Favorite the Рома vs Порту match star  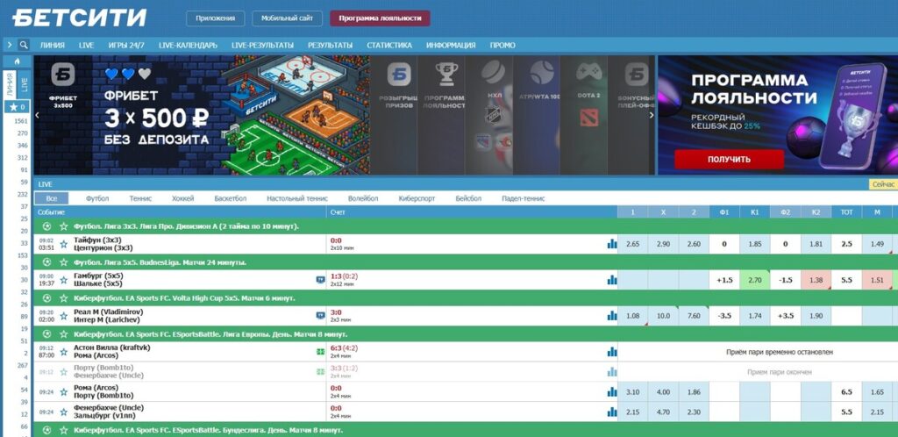[x=63, y=391]
